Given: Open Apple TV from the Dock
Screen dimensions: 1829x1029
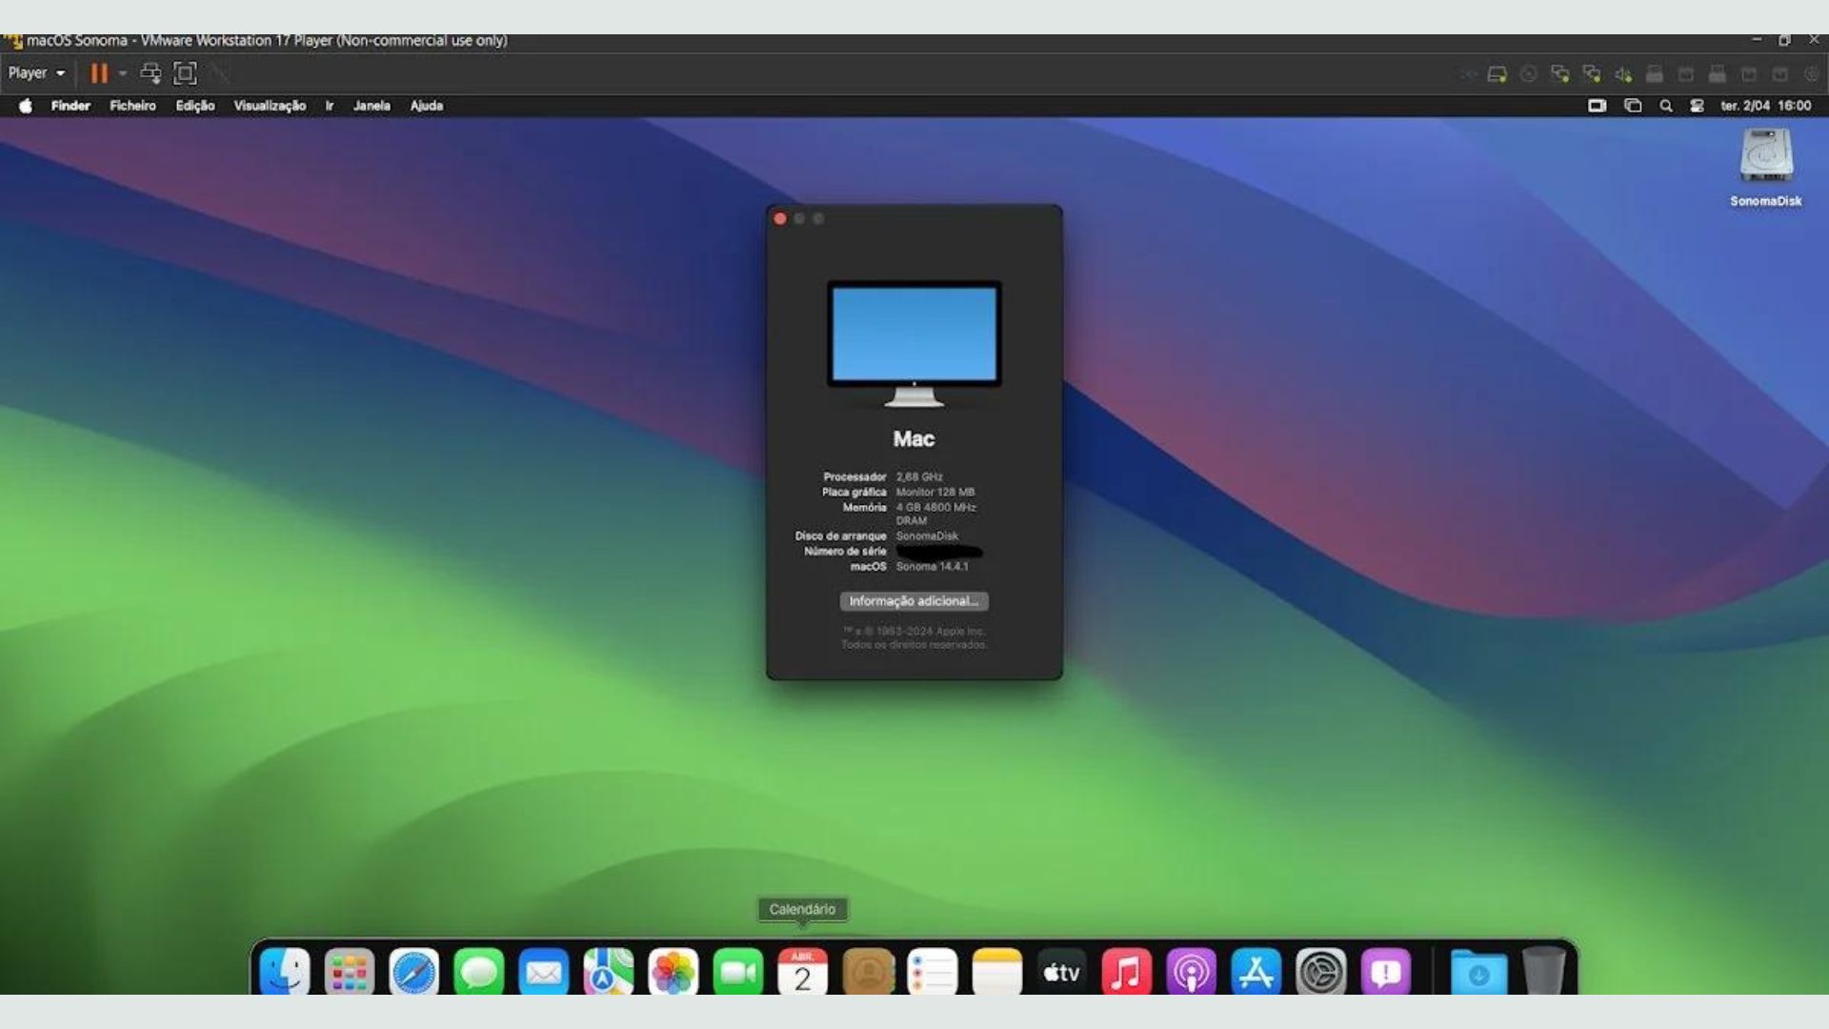Looking at the screenshot, I should (x=1062, y=972).
